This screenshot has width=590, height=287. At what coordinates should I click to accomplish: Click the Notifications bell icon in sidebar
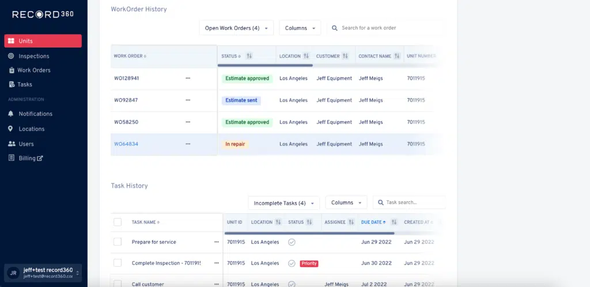pos(11,114)
